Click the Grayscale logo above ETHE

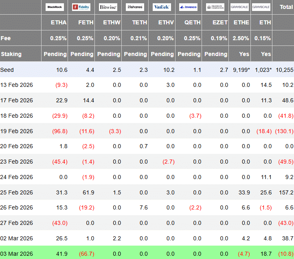coord(240,7)
